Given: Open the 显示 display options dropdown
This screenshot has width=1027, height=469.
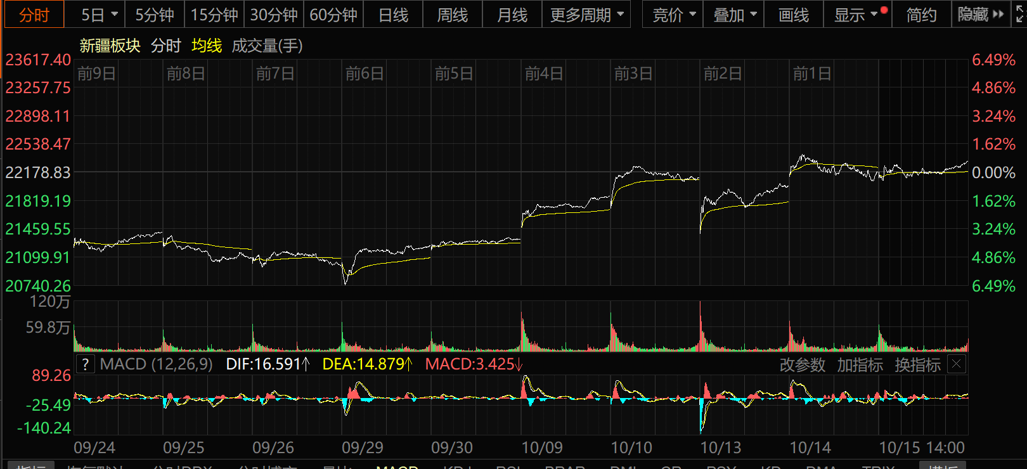Looking at the screenshot, I should [x=856, y=15].
